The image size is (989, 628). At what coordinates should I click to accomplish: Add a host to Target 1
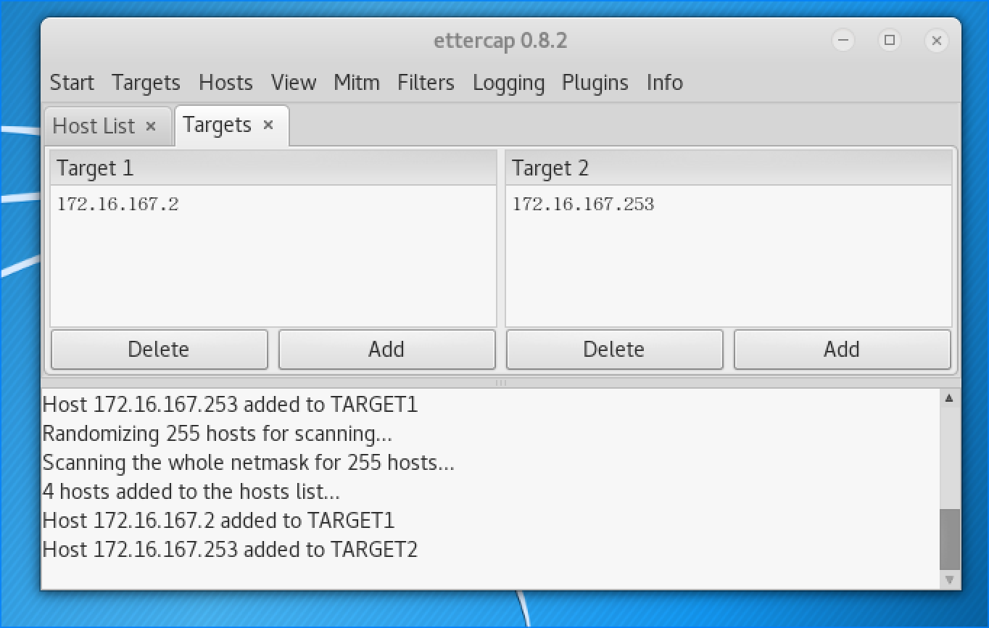[x=386, y=350]
